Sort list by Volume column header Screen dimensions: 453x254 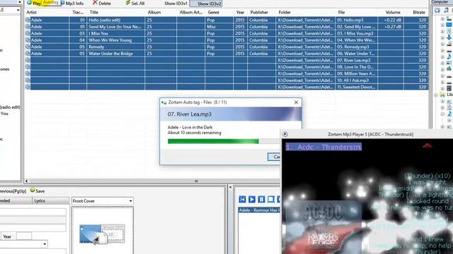click(x=393, y=12)
